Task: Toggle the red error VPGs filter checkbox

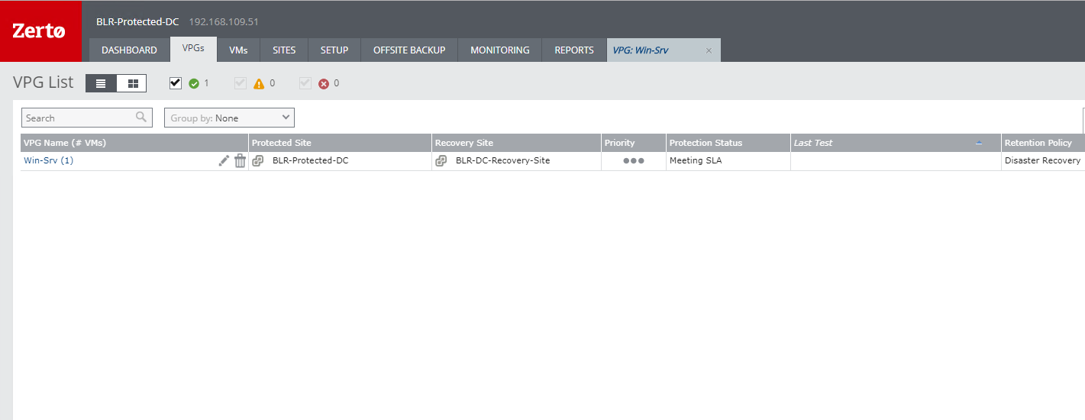Action: [305, 83]
